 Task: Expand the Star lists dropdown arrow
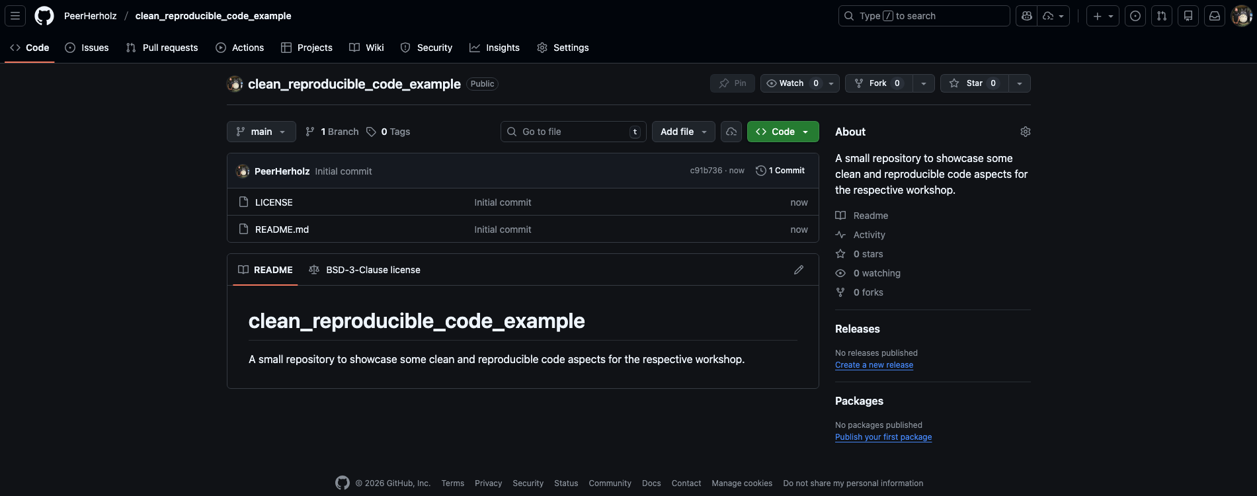click(x=1020, y=83)
